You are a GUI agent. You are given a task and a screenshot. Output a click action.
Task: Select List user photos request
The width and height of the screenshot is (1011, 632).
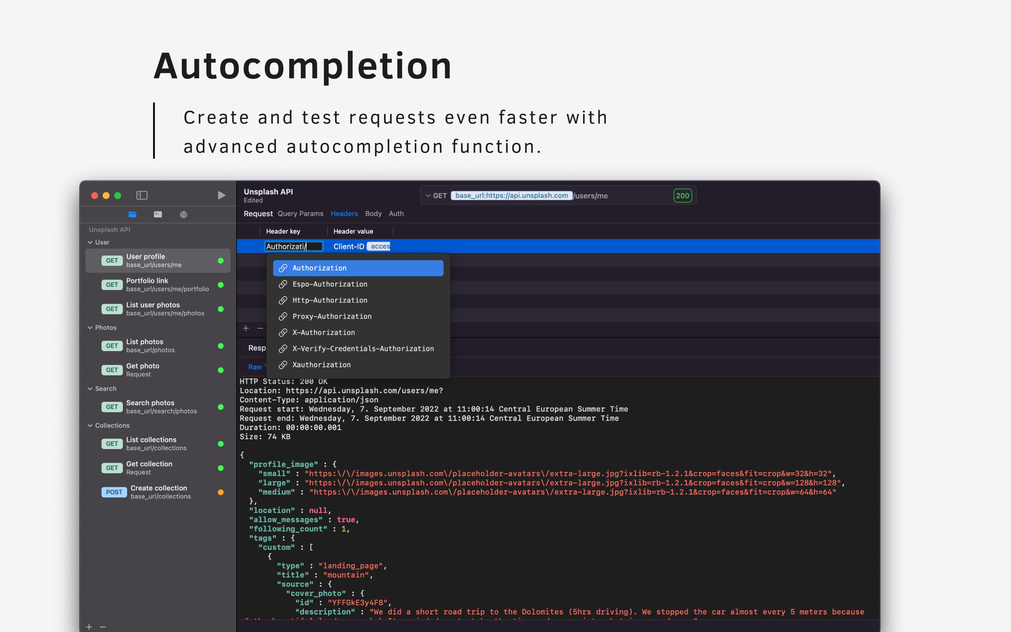coord(158,309)
